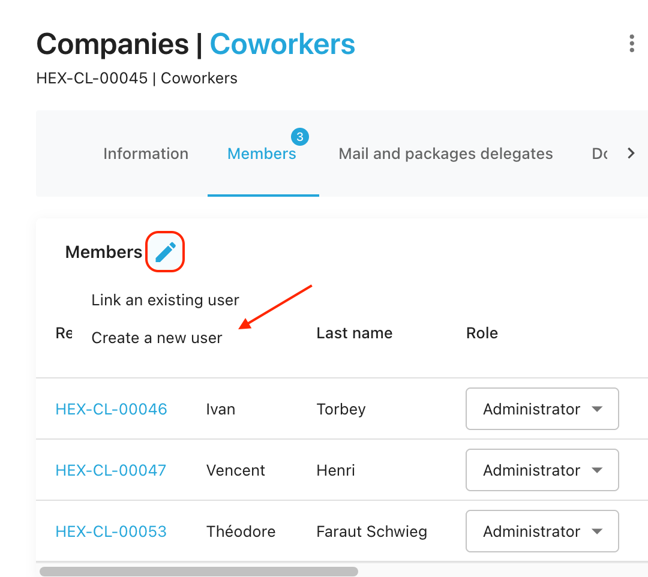Click the Members count badge showing 3

coord(300,137)
